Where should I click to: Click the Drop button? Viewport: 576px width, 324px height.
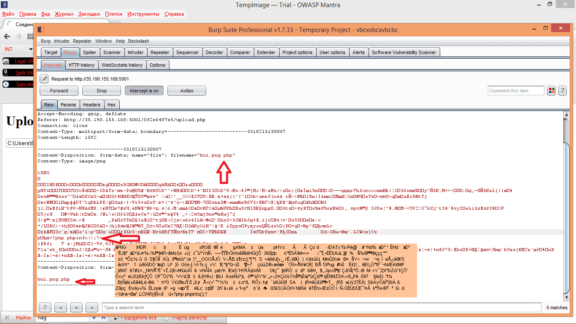(102, 91)
